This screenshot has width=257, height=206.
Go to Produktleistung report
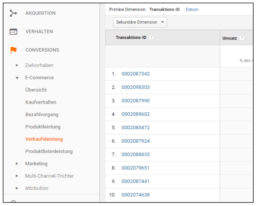43,127
